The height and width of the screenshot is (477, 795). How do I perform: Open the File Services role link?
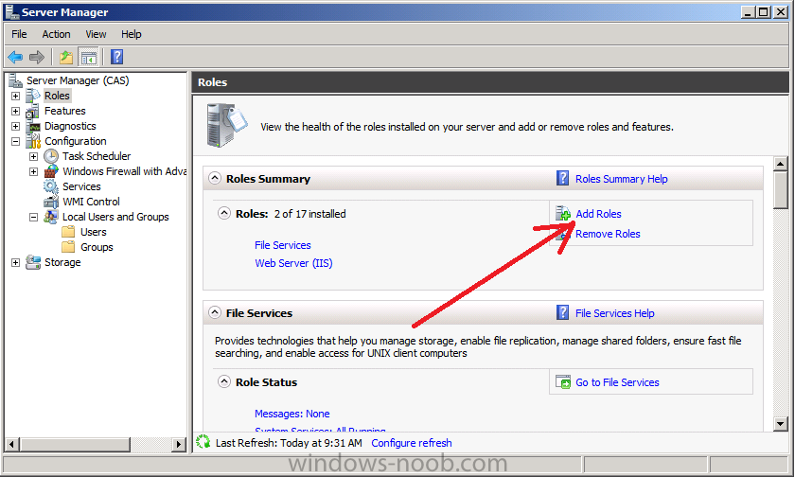283,245
